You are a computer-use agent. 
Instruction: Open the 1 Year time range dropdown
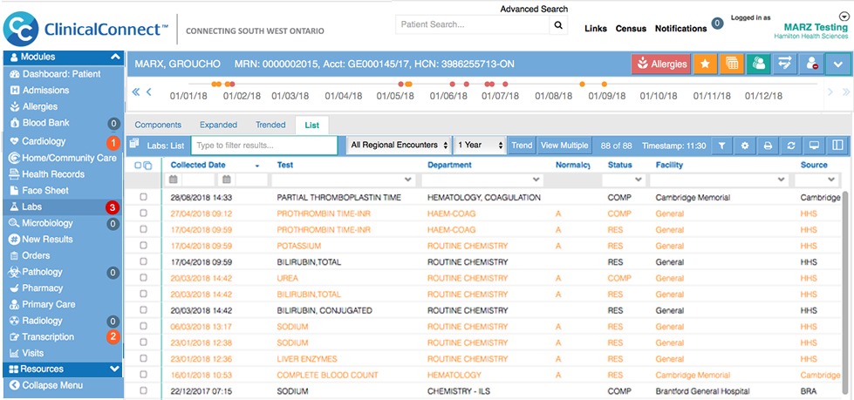point(481,146)
